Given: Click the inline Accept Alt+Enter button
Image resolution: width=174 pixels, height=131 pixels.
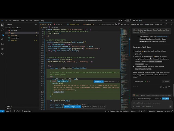Looking at the screenshot, I should (x=98, y=82).
